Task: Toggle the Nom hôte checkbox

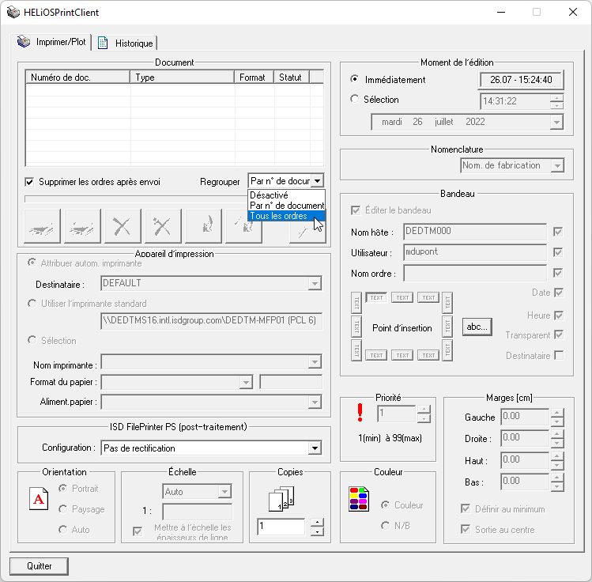Action: (x=558, y=232)
